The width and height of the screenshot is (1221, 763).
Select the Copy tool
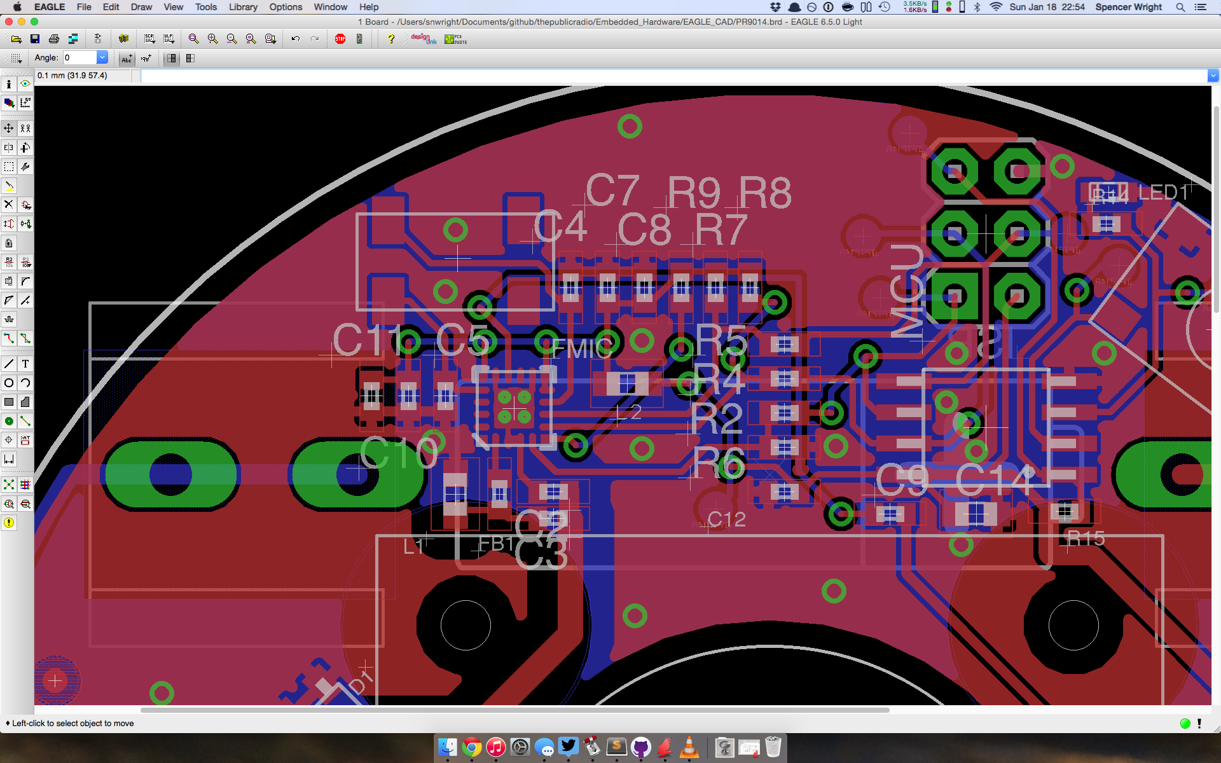coord(25,128)
